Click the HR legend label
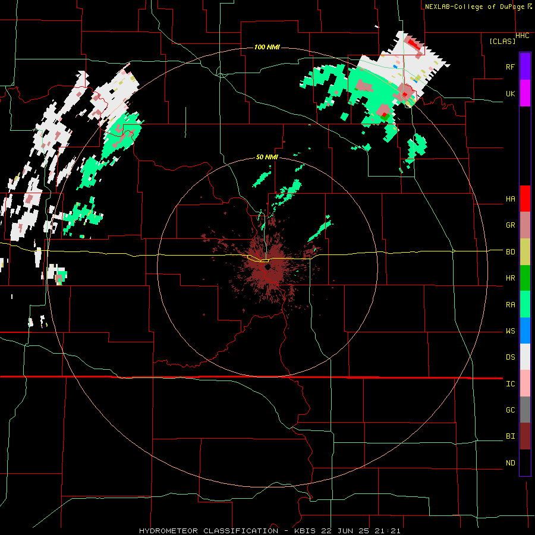The height and width of the screenshot is (535, 535). pos(510,278)
